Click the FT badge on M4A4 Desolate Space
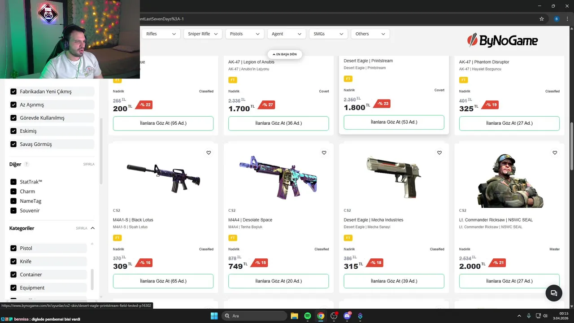The image size is (574, 323). tap(233, 238)
